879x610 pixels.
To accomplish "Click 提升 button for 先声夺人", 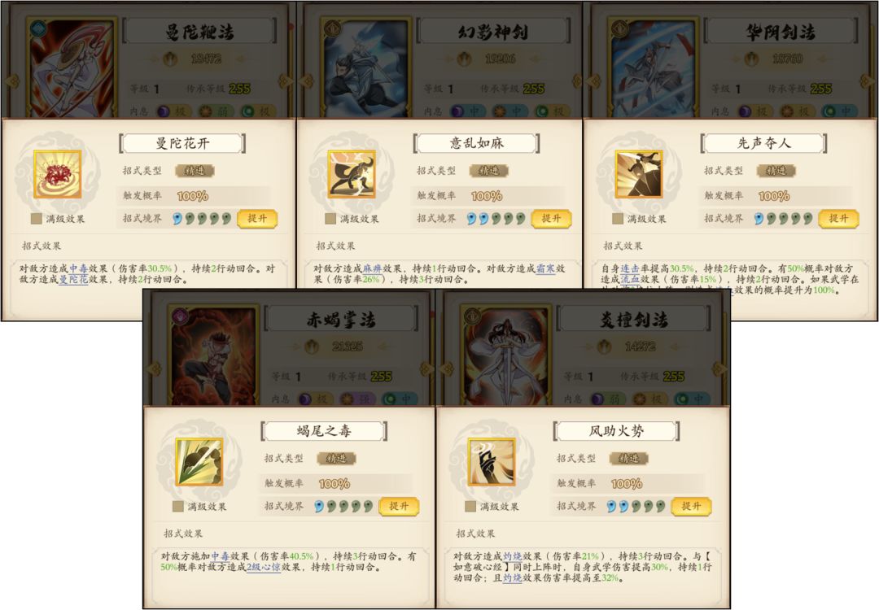I will click(x=838, y=219).
